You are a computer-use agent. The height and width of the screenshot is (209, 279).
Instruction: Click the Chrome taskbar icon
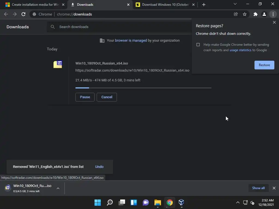pos(169,202)
